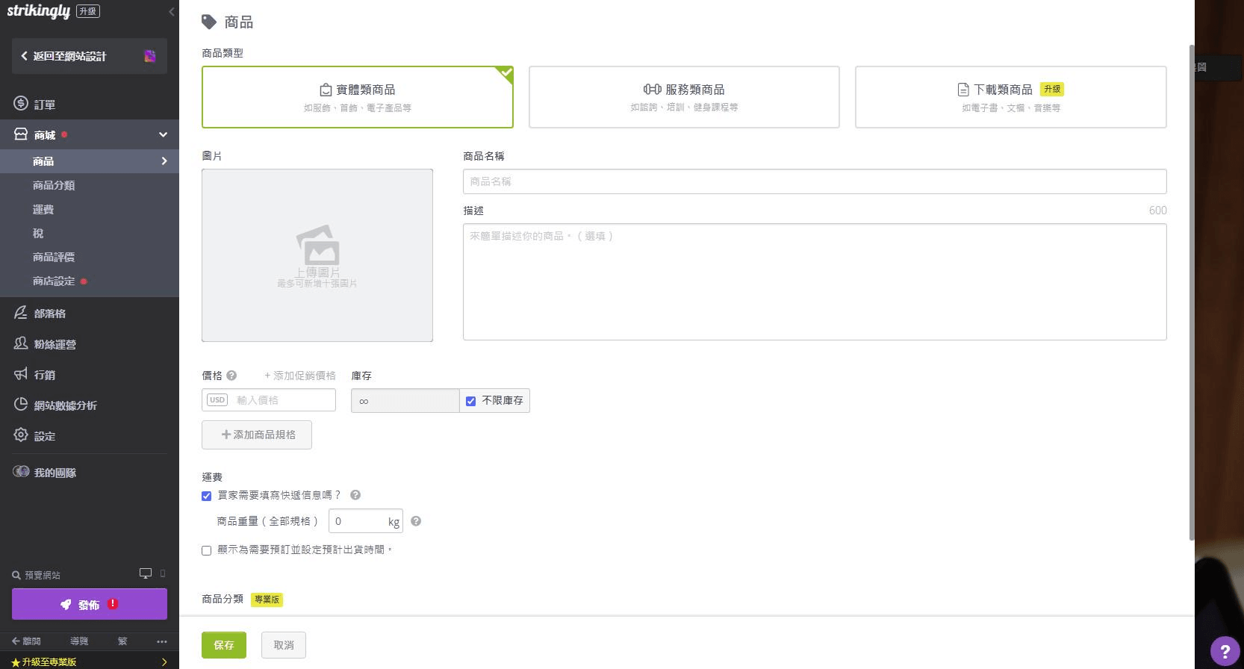Screen dimensions: 1244x669
Task: Open 運費 in sidebar submenu
Action: tap(43, 210)
